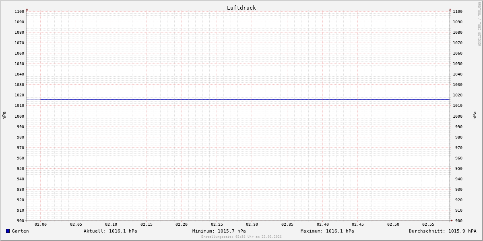Click the 02:15 time axis label
Screen dimensions: 483x241
point(147,225)
